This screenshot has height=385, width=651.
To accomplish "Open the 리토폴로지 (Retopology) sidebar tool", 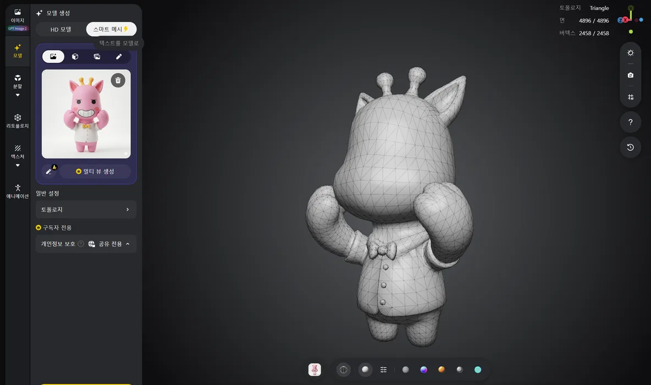I will pyautogui.click(x=18, y=121).
